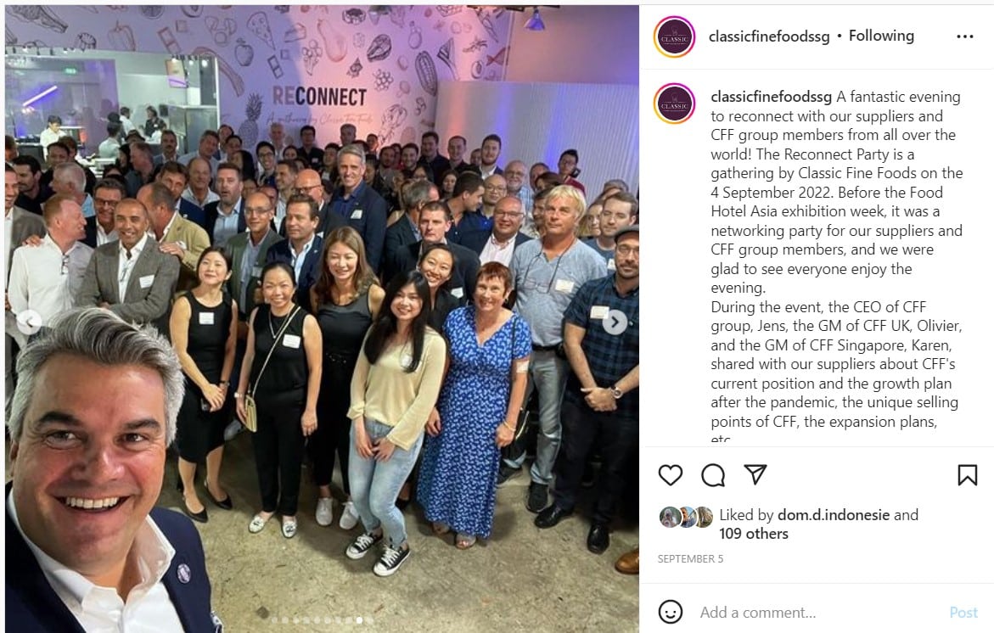The height and width of the screenshot is (633, 994).
Task: Share post using paper plane icon
Action: (755, 474)
